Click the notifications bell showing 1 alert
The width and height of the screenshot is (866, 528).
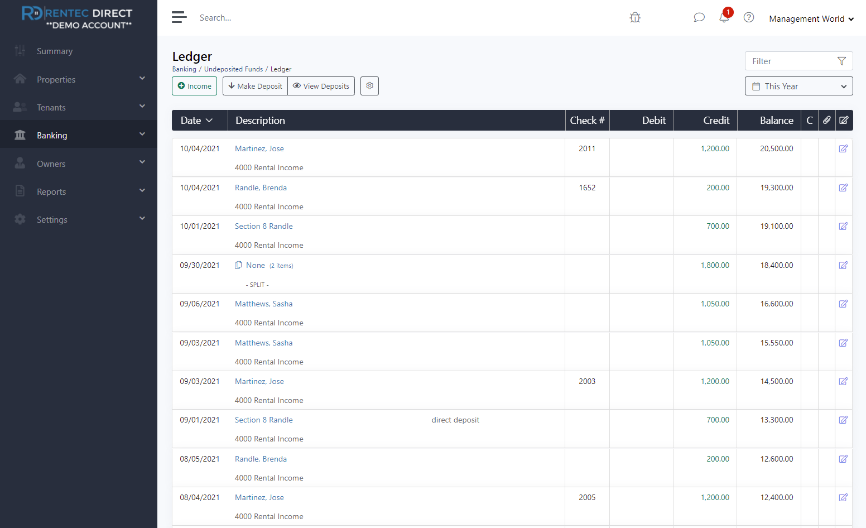click(724, 17)
